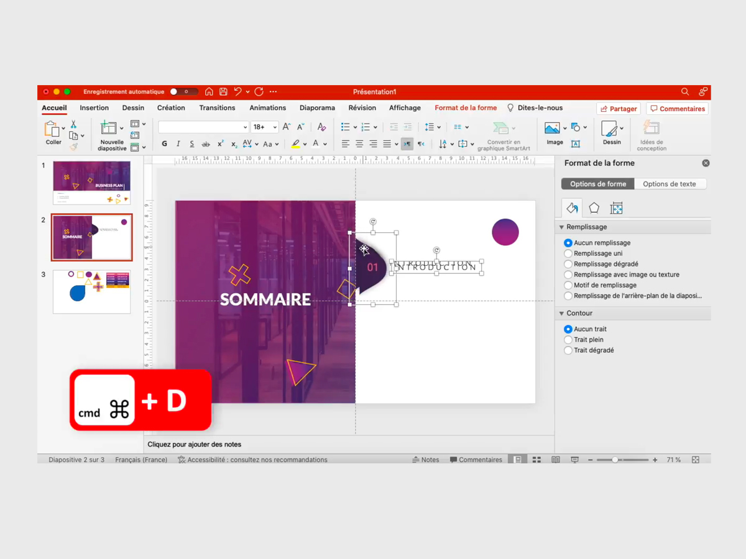Collapse the Contour section triangle

[x=562, y=314]
